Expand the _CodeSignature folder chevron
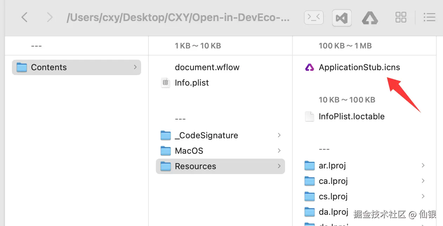This screenshot has height=226, width=443. coord(279,135)
